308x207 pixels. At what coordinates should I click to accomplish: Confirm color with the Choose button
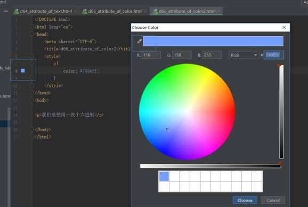click(245, 200)
